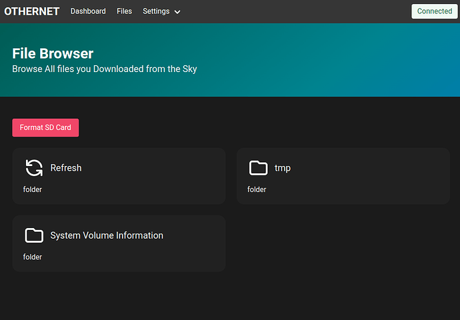
Task: Open the System Volume Information folder icon
Action: pos(34,235)
